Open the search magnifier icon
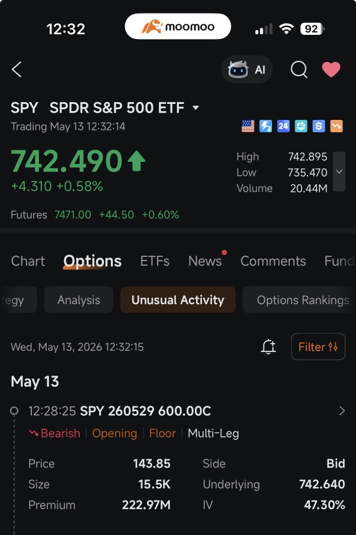 pos(299,70)
